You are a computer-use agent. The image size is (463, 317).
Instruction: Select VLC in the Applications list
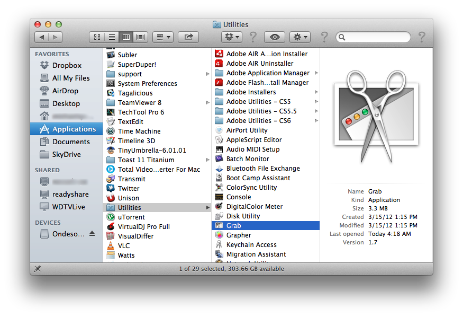(123, 245)
